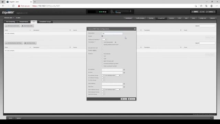This screenshot has height=124, width=220.
Task: Click help icon next to Dest Port
Action: tap(124, 87)
